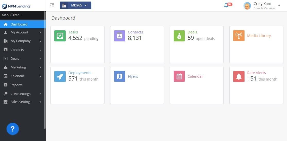Viewport: 287px width, 141px height.
Task: Click the blue Deployments rocket icon
Action: [60, 76]
